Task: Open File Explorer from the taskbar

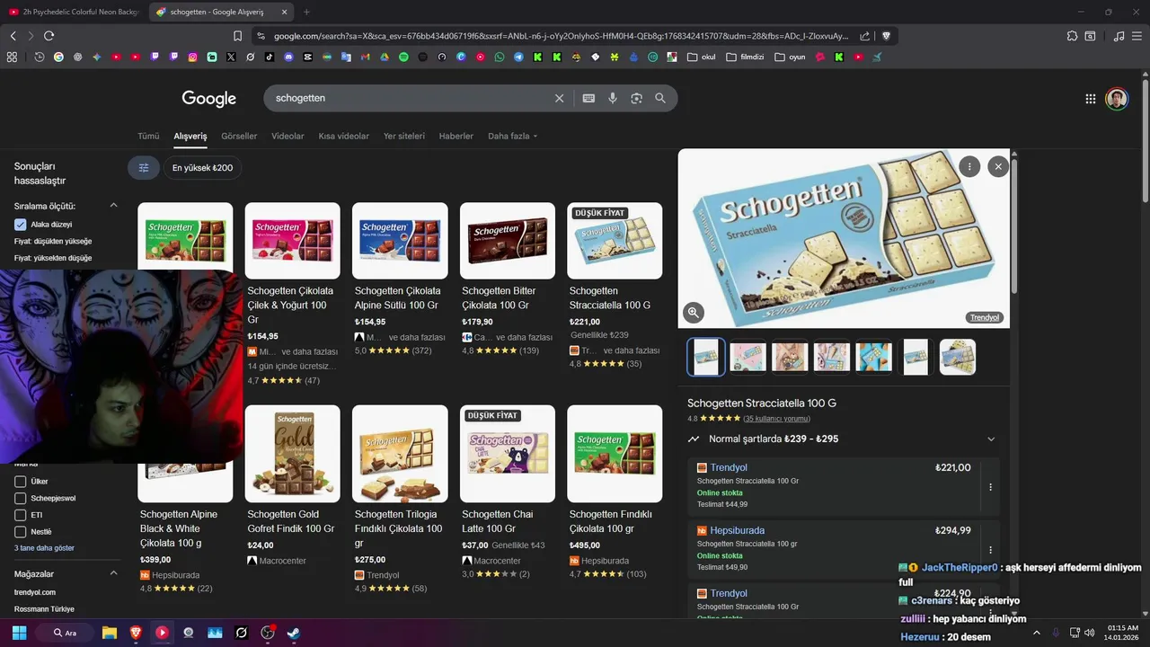Action: pyautogui.click(x=110, y=633)
